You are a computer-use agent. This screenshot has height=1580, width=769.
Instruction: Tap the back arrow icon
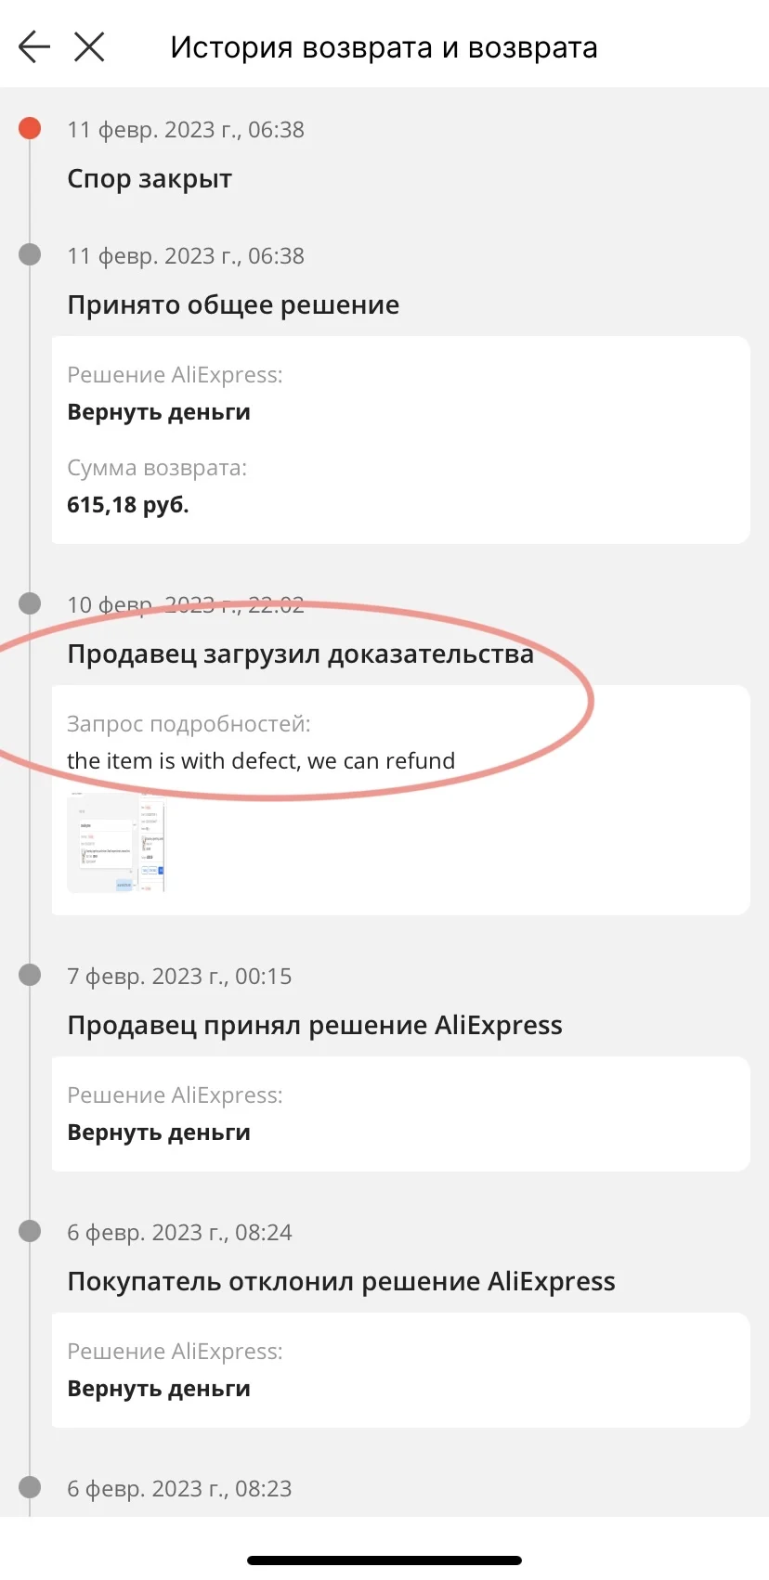coord(34,46)
